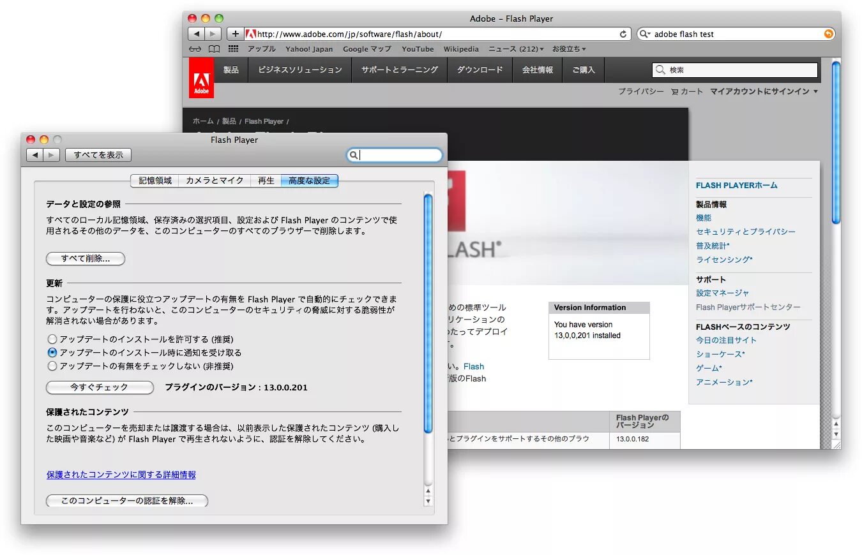Click the cart icon next to カート
Screen dimensions: 862x555
point(674,92)
